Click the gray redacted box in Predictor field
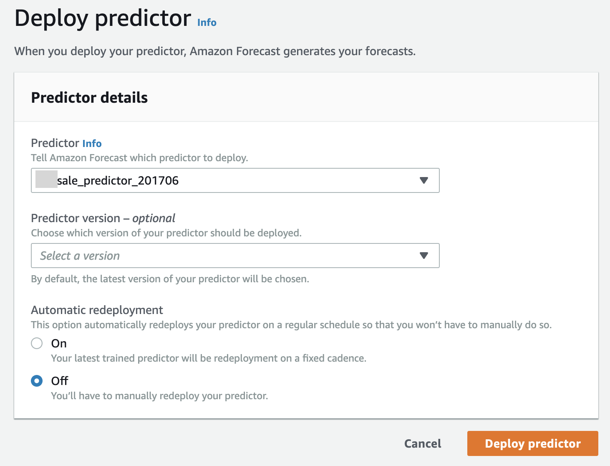Screen dimensions: 610x466 tap(46, 180)
